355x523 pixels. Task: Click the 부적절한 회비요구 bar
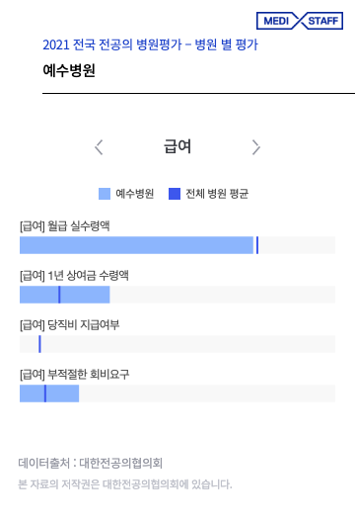(x=177, y=393)
